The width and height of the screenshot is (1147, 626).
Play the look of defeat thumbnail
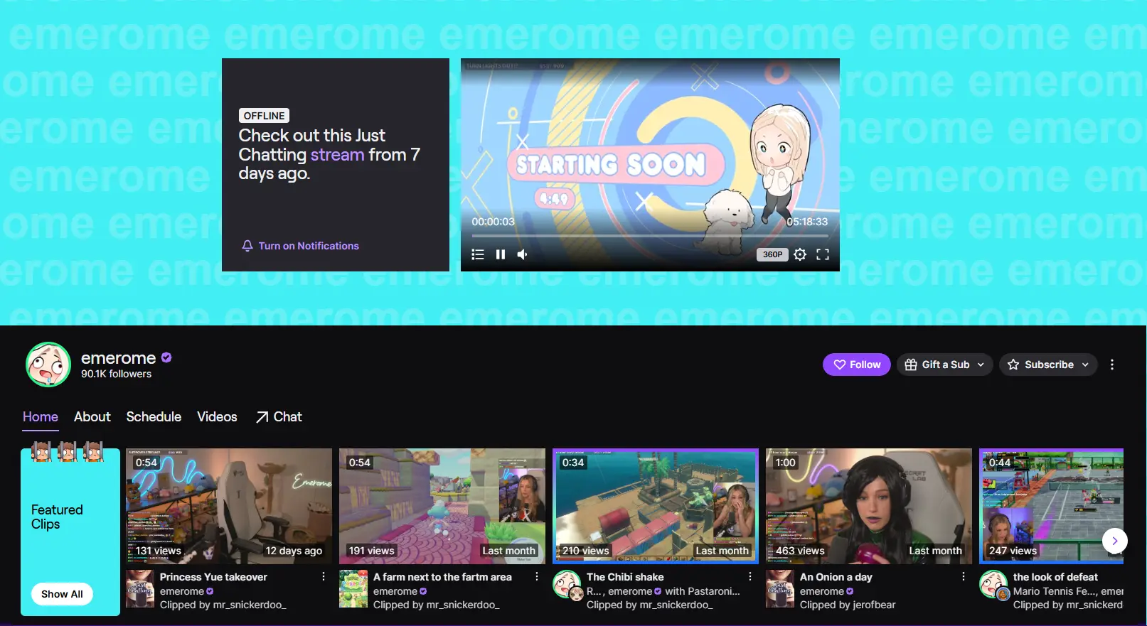point(1051,506)
